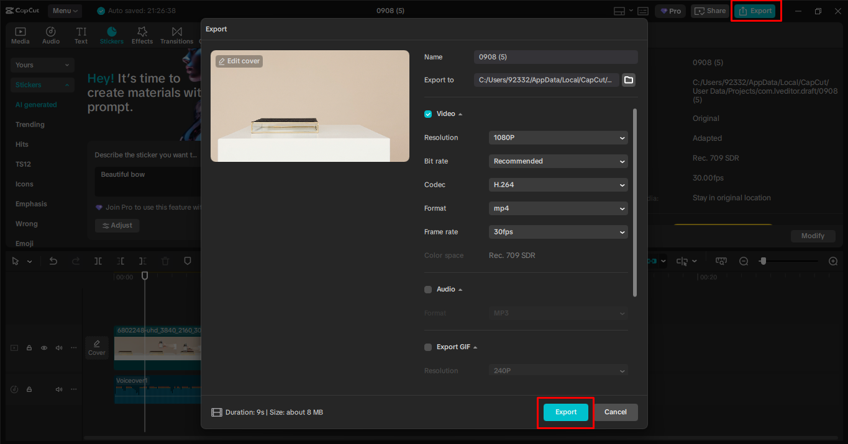Image resolution: width=848 pixels, height=444 pixels.
Task: Lock the video track with padlock icon
Action: (29, 348)
